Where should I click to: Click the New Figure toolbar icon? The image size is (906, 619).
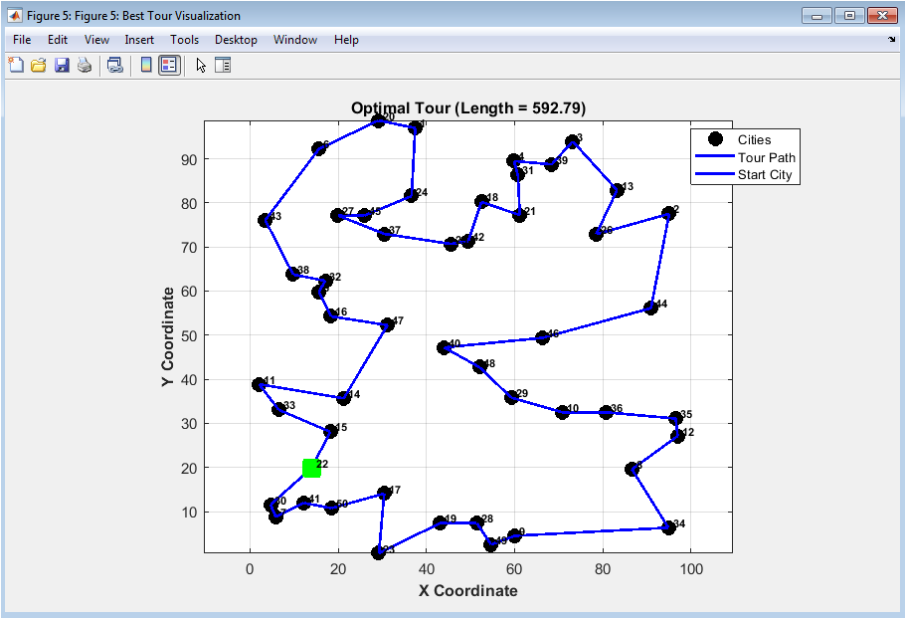(16, 66)
